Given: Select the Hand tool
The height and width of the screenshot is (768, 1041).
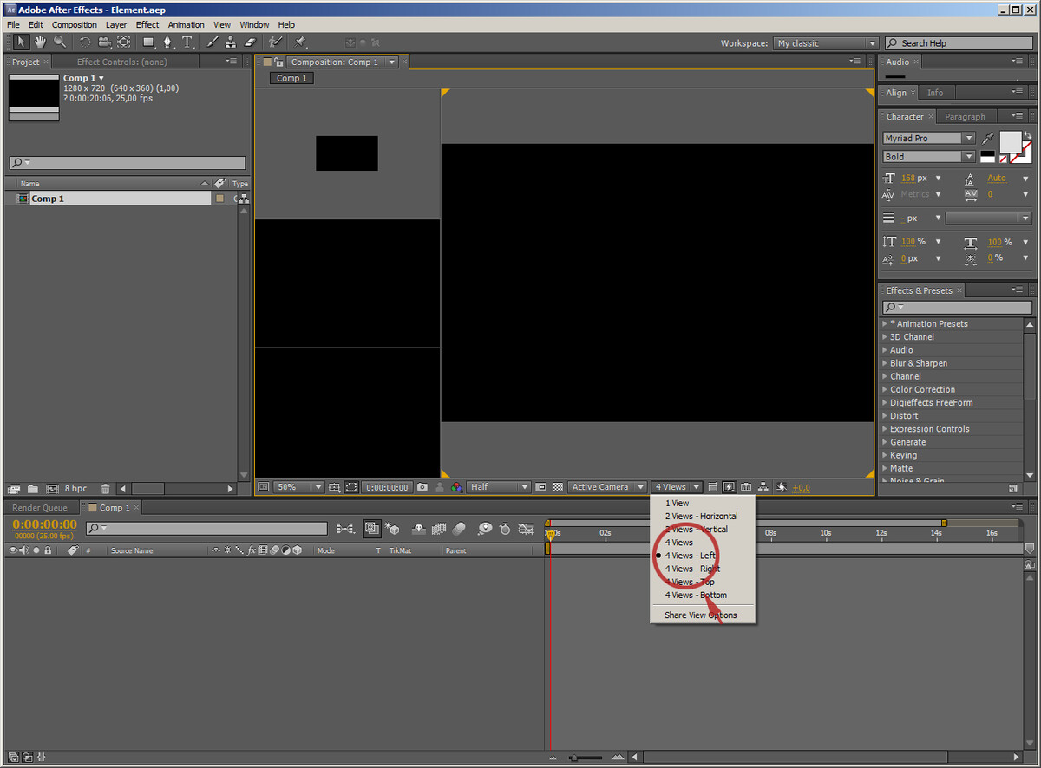Looking at the screenshot, I should [x=40, y=42].
